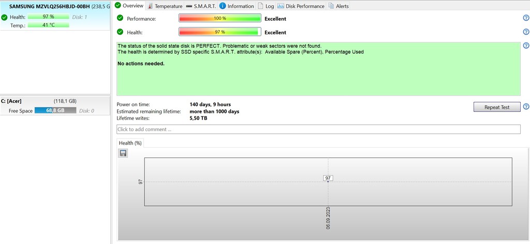530x244 pixels.
Task: Click the chart icon on Disk Performance tab
Action: pyautogui.click(x=281, y=6)
